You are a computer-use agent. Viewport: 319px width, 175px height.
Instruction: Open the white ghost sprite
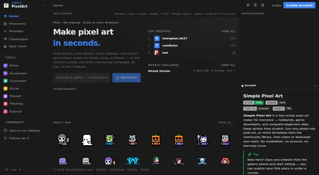[87, 140]
